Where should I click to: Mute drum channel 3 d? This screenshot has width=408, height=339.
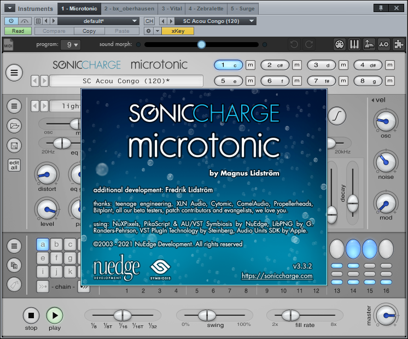[x=343, y=65]
